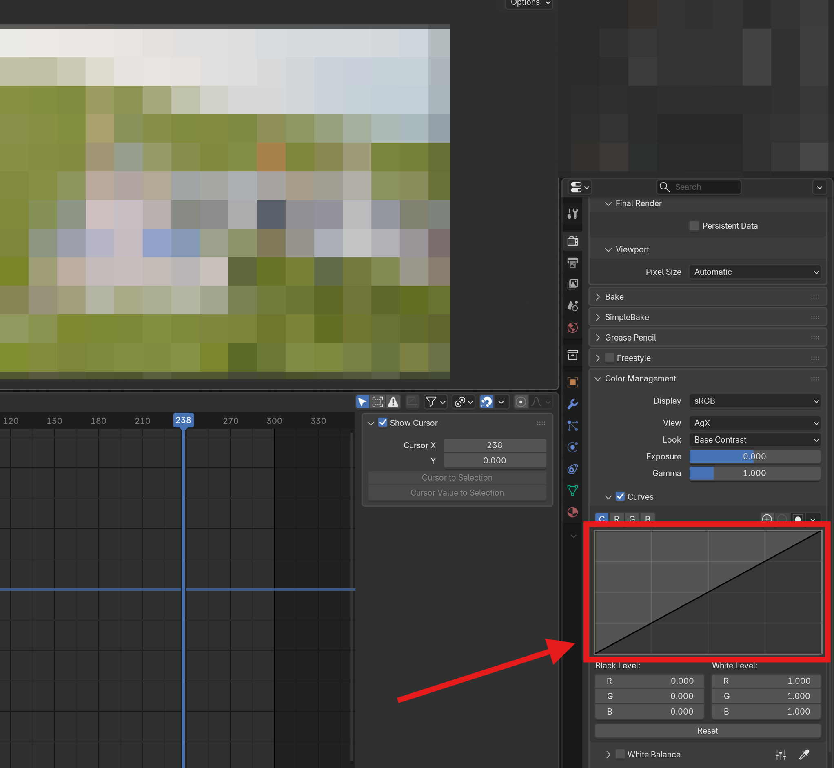Toggle the snapping magnet button
Screen dimensions: 834x768
click(486, 402)
